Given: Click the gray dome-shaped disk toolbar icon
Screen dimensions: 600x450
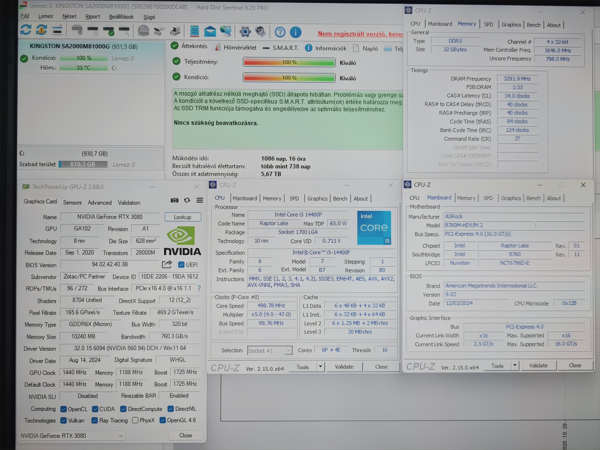Looking at the screenshot, I should point(144,31).
